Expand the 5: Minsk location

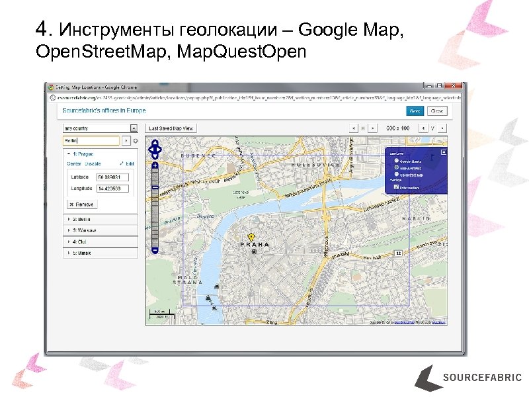(x=101, y=253)
